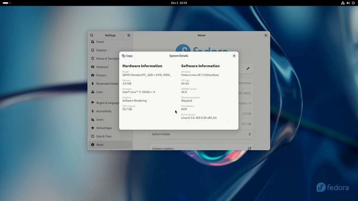Screen dimensions: 358x201
Task: Click the Copy button in System Details
Action: [x=127, y=56]
